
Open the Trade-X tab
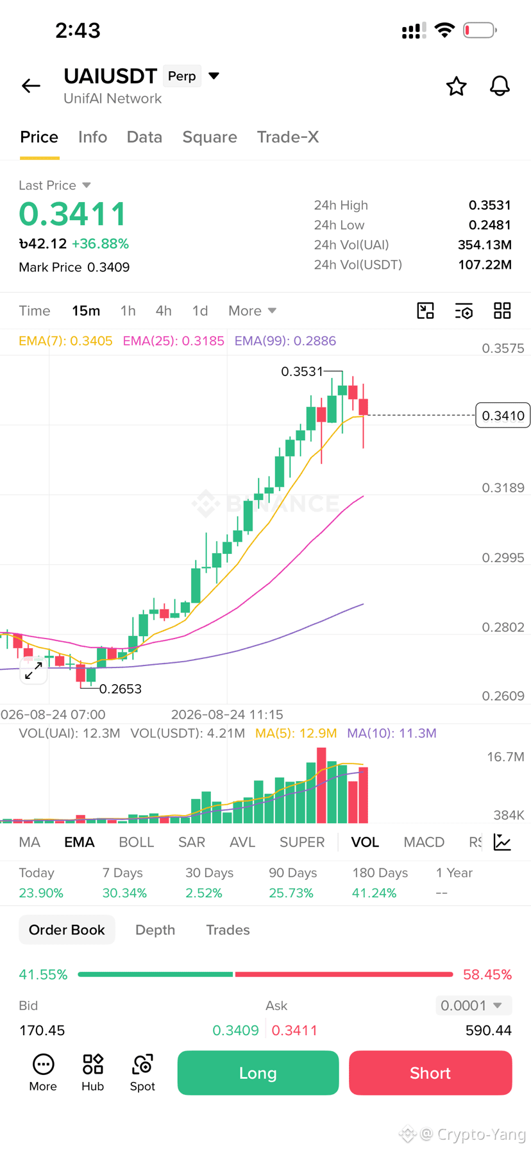[x=288, y=137]
